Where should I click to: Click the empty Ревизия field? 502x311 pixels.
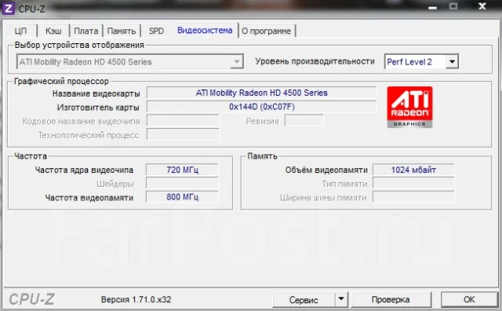tap(304, 121)
